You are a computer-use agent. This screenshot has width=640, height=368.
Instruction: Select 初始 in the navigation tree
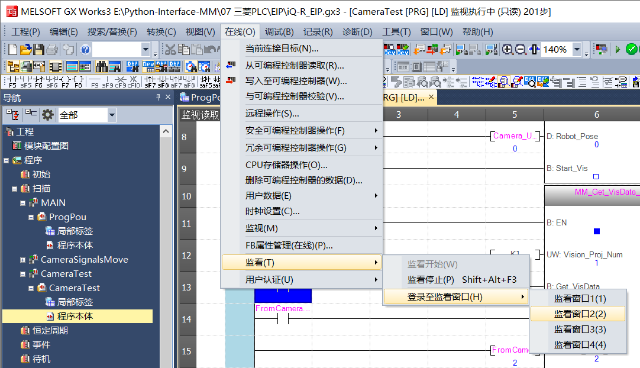(x=41, y=175)
